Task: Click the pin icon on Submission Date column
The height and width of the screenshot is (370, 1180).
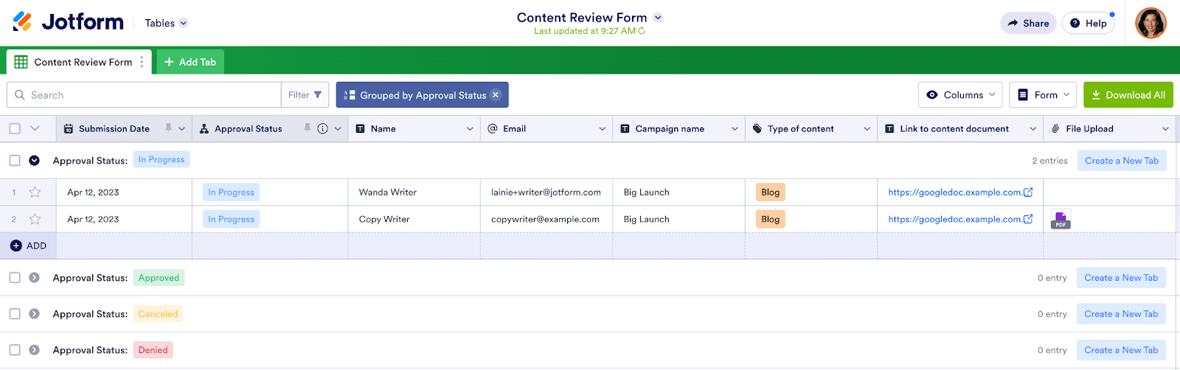Action: 169,128
